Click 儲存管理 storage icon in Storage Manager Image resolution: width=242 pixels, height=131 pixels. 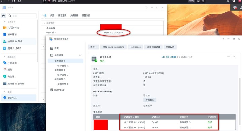(x=52, y=55)
